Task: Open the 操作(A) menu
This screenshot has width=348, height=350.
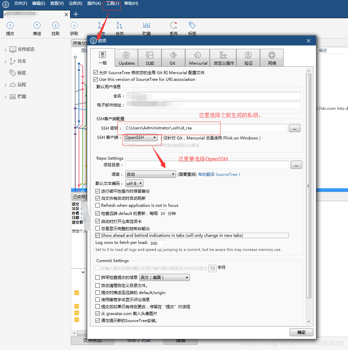Action: (x=94, y=3)
